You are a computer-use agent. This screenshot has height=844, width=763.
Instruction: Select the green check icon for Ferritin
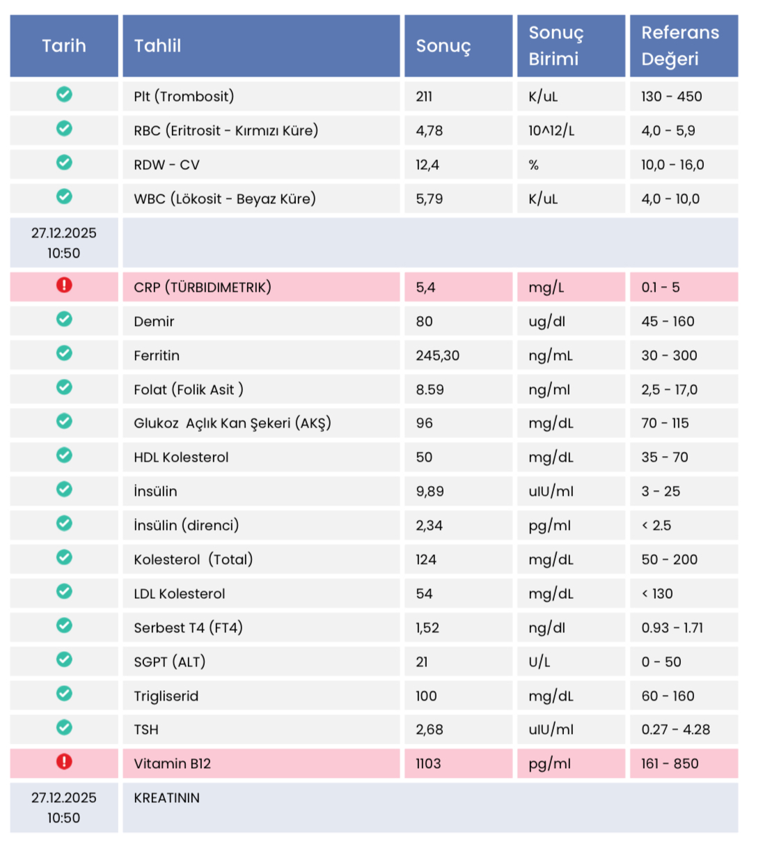(x=64, y=353)
